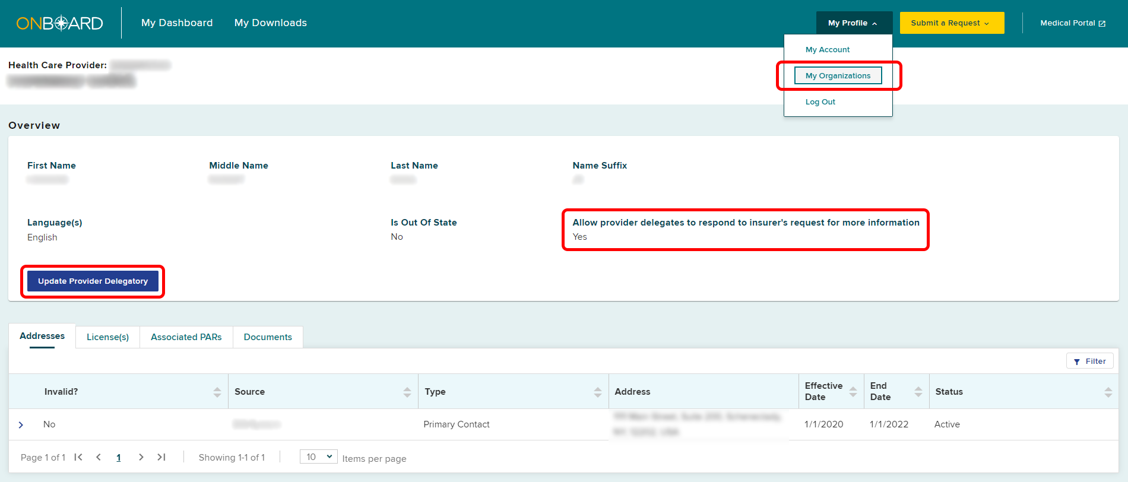The height and width of the screenshot is (482, 1128).
Task: Sort the Status column
Action: point(1108,392)
